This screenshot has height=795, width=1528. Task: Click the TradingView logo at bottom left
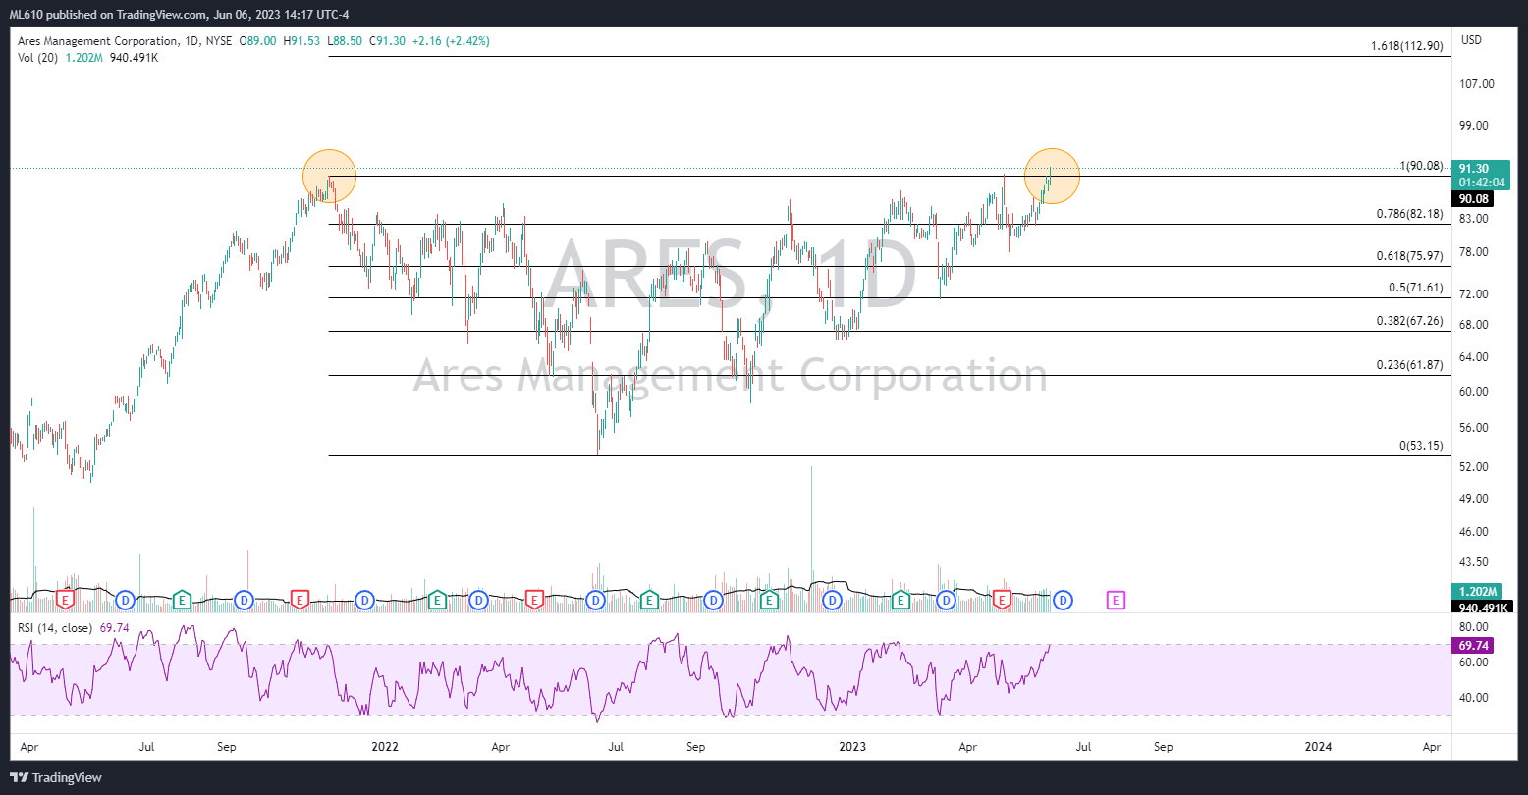coord(56,777)
